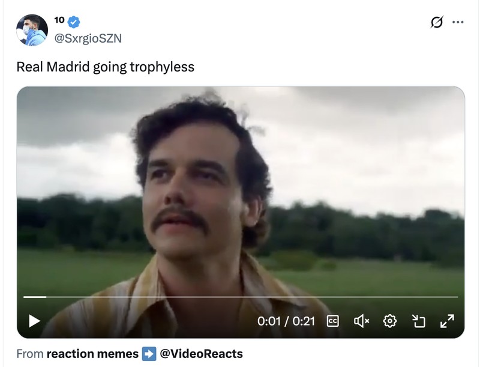Click the video frame on the man's face
Image resolution: width=480 pixels, height=367 pixels.
[x=192, y=186]
